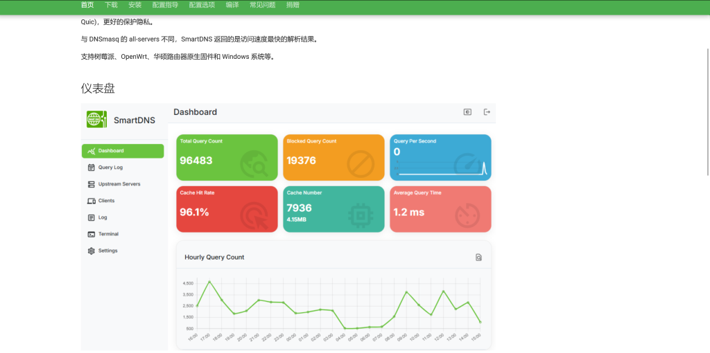Open the 捐赠 page
This screenshot has height=353, width=710.
[x=293, y=5]
